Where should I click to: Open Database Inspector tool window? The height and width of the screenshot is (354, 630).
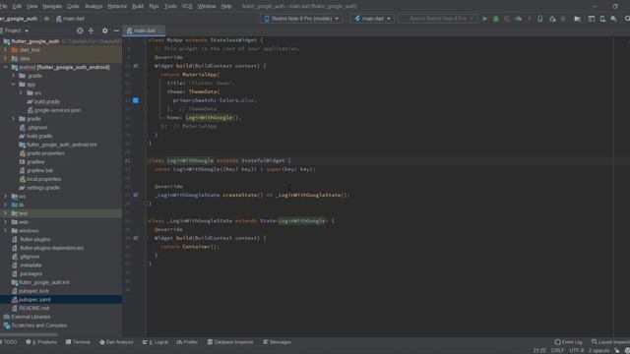(x=230, y=342)
